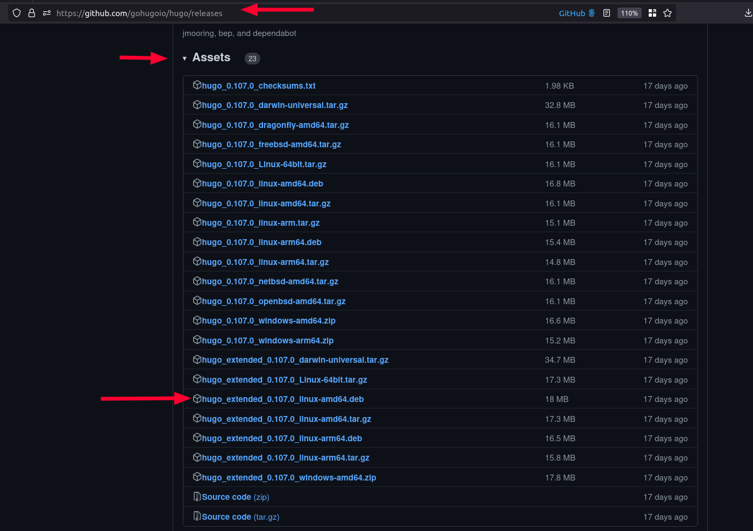Click package icon beside hugo darwin-universal.tar.gz
This screenshot has height=531, width=753.
197,104
